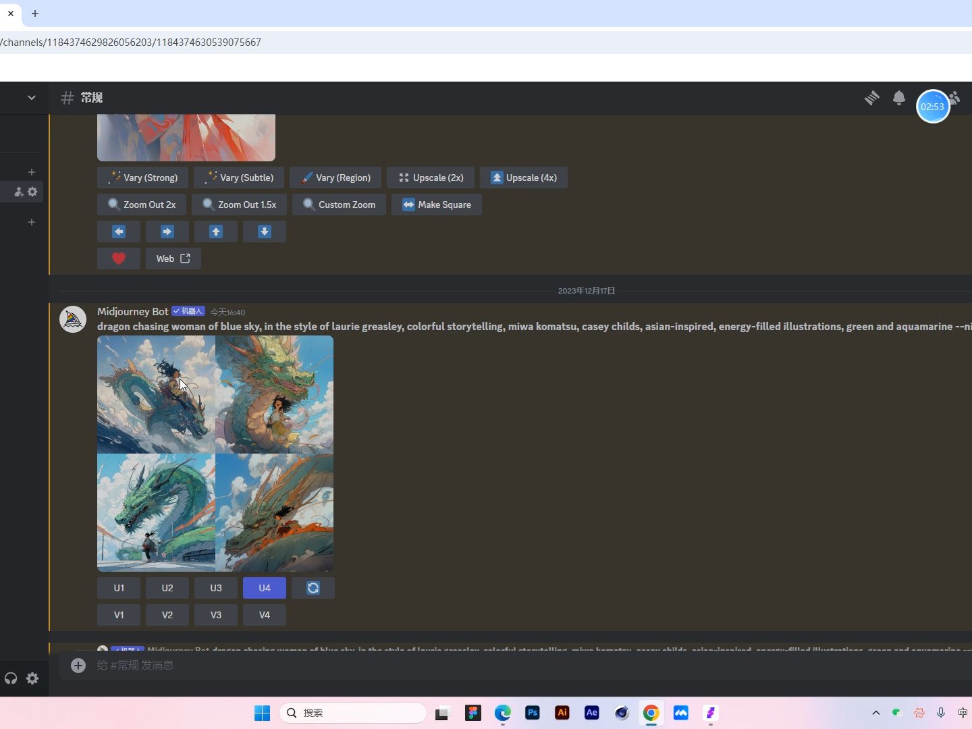Switch to Chrome on taskbar

pos(651,713)
